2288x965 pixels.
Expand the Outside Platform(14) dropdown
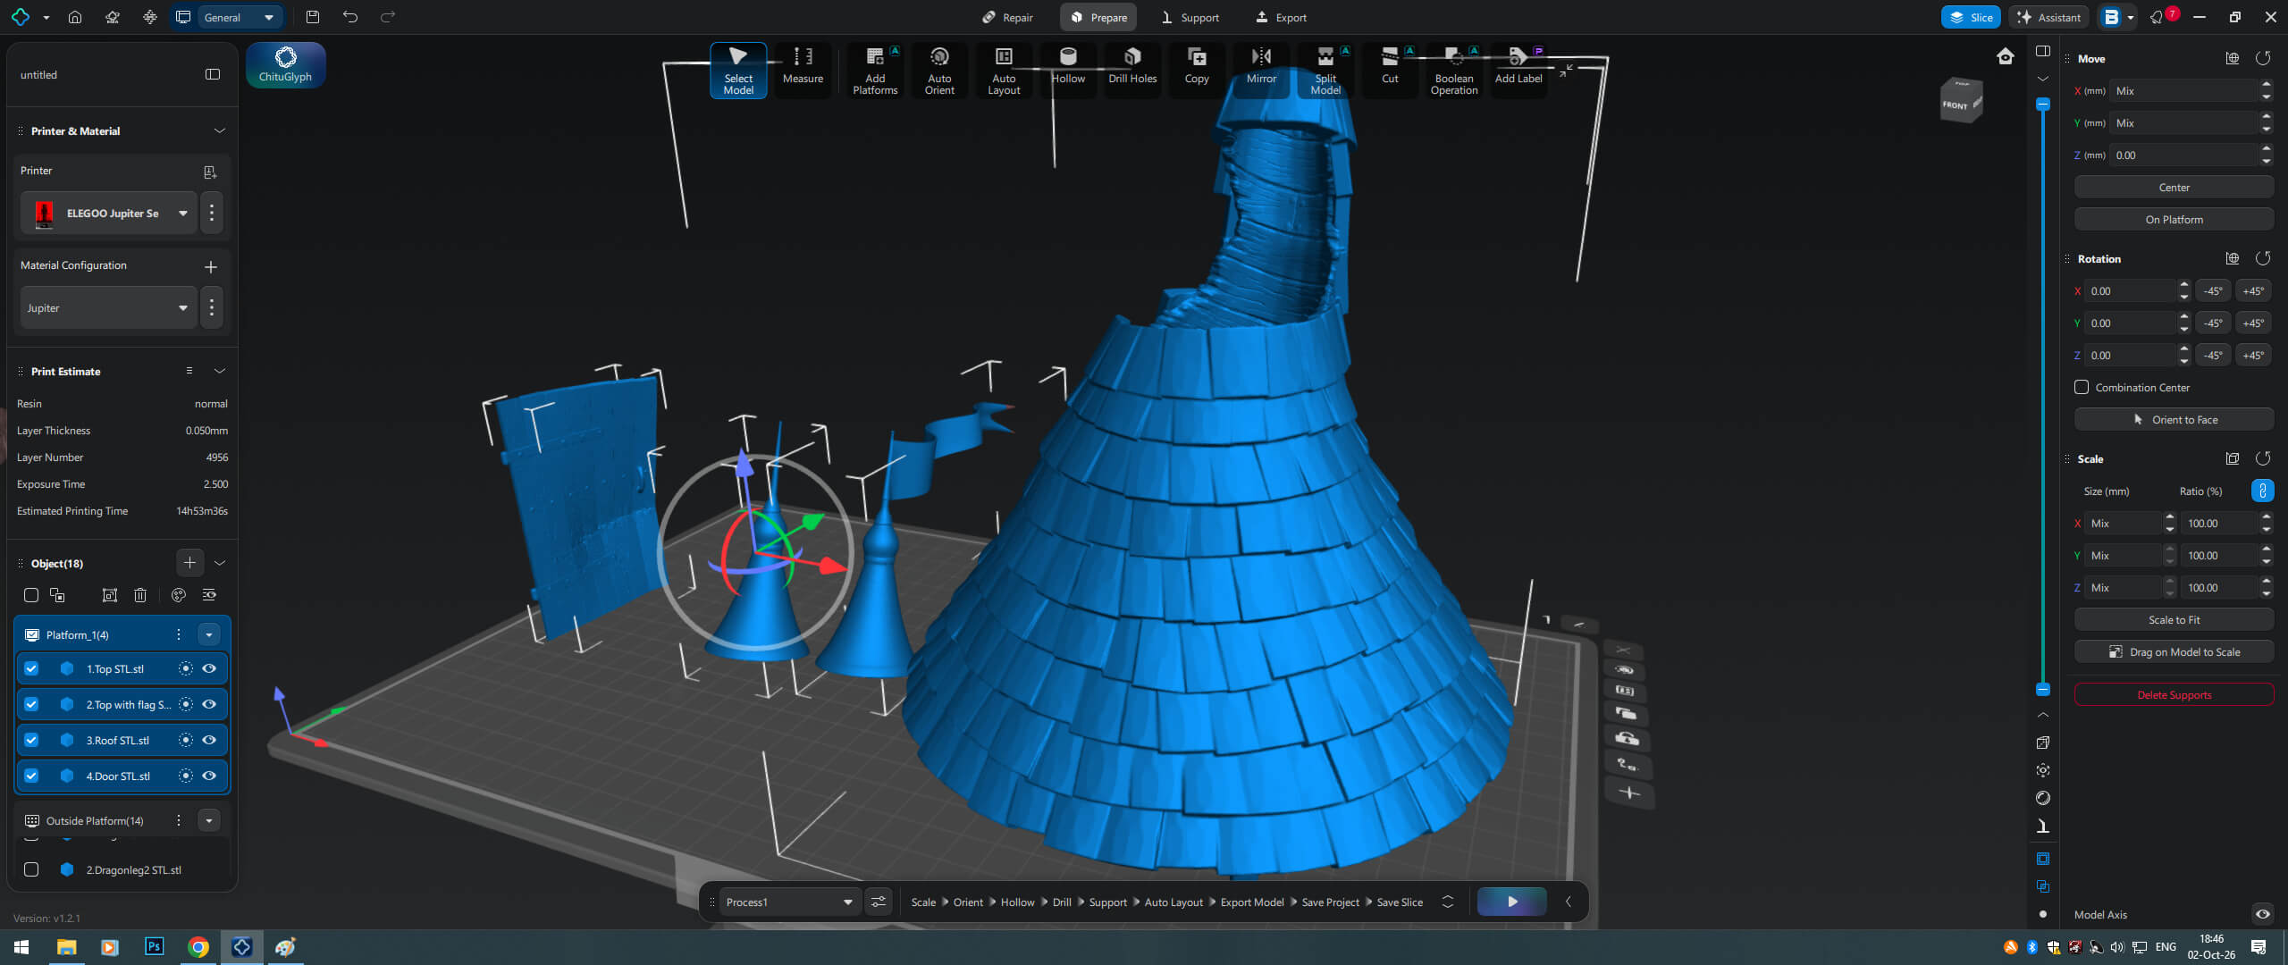click(208, 821)
